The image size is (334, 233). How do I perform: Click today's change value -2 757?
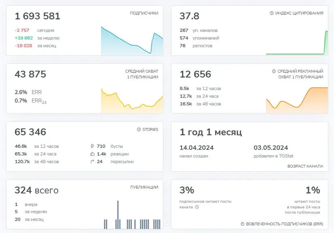pos(22,30)
